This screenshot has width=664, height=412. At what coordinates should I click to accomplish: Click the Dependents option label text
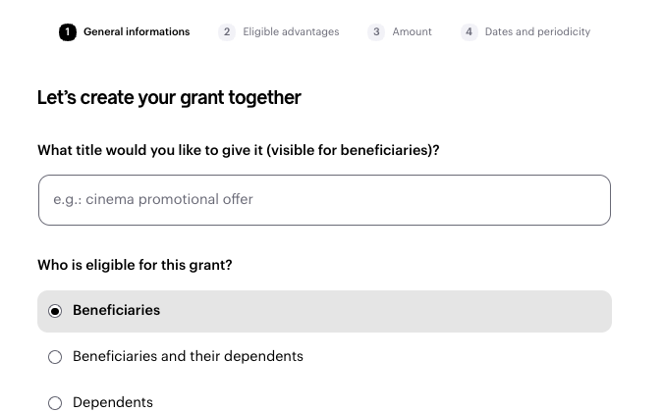tap(113, 402)
